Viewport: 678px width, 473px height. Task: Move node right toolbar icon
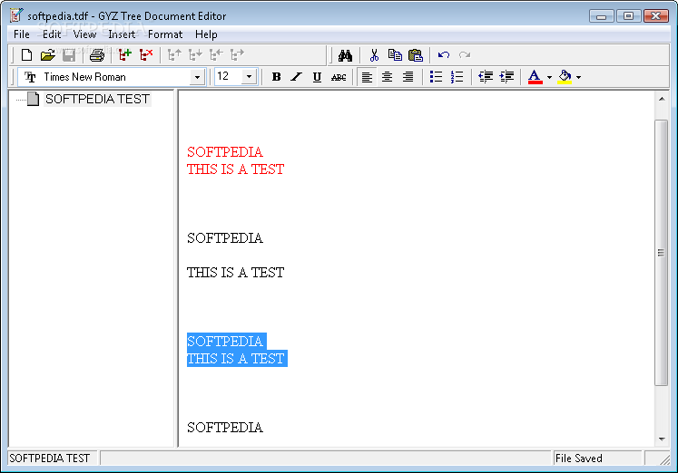[x=238, y=55]
